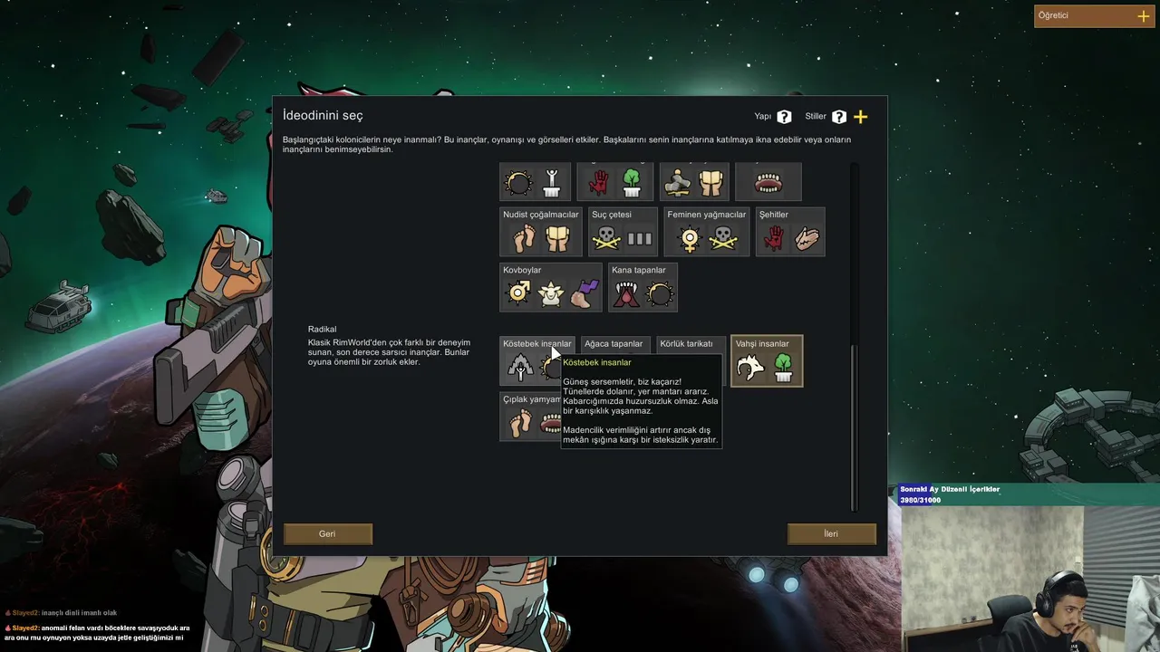Pick the bloody hand icon in top row

pyautogui.click(x=598, y=184)
